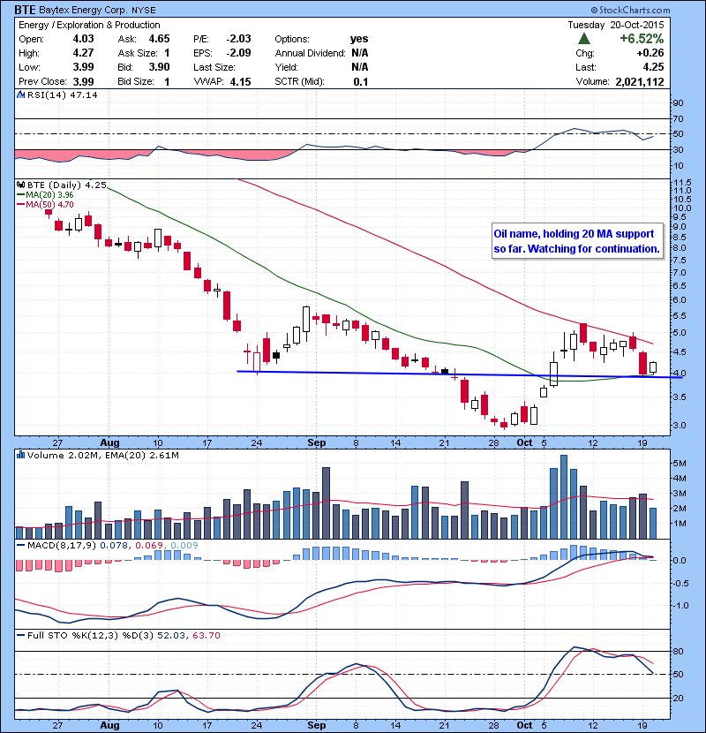The image size is (706, 733).
Task: Click the Oct label on price chart axis
Action: [x=524, y=442]
